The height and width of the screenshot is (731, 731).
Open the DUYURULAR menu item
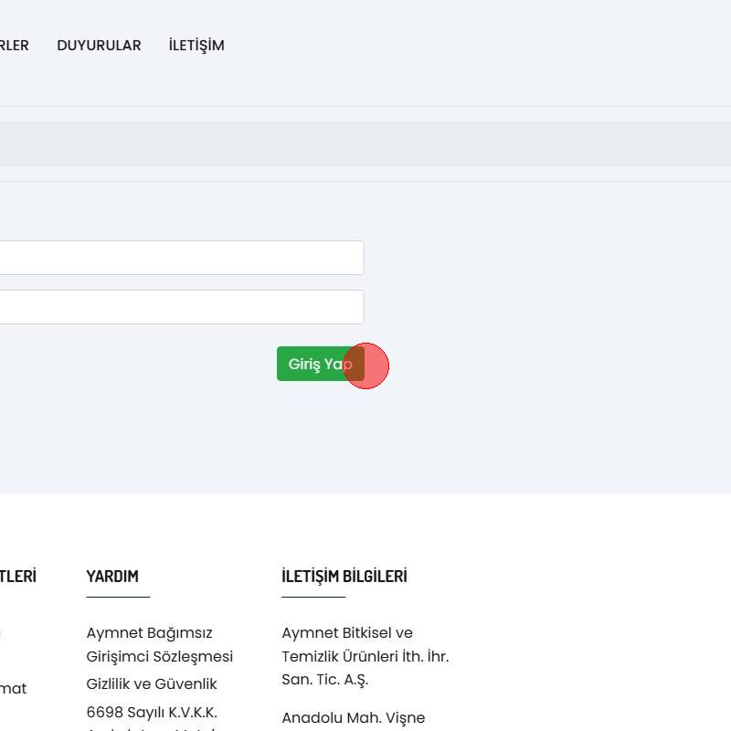click(99, 46)
